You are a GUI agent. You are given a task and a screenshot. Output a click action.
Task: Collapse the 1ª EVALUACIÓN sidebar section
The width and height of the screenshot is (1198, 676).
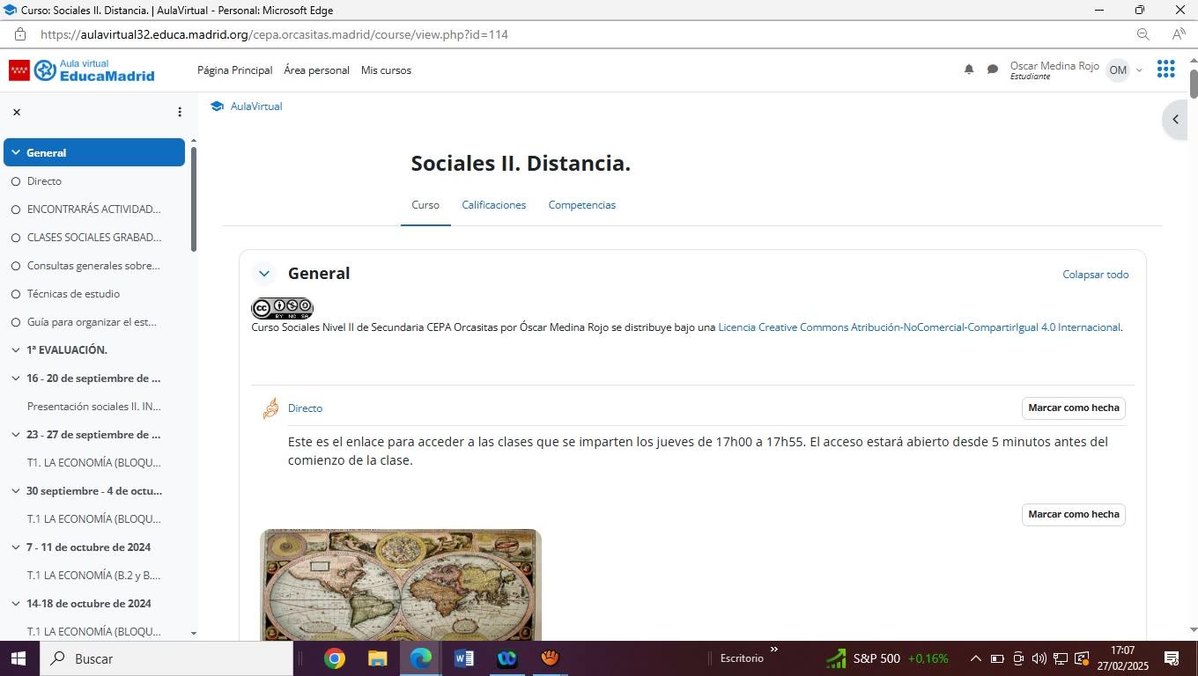pos(16,350)
